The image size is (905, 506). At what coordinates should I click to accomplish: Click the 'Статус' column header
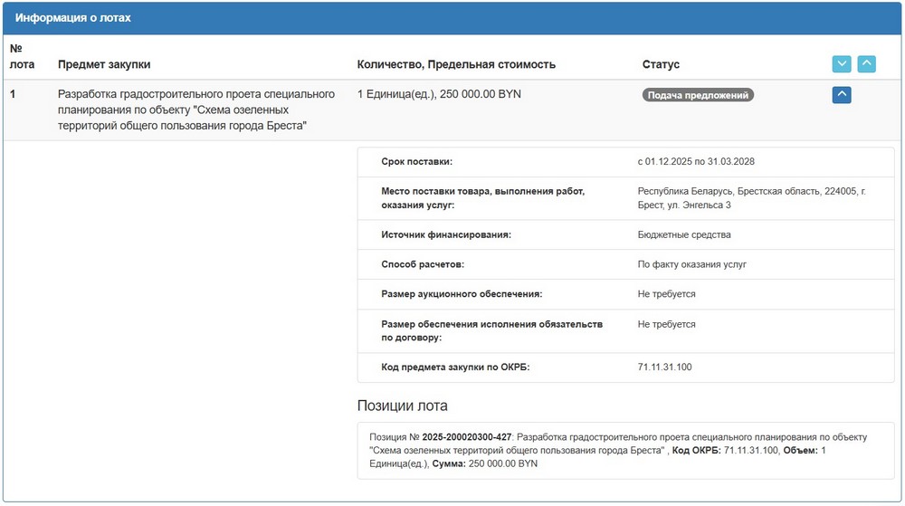[661, 65]
